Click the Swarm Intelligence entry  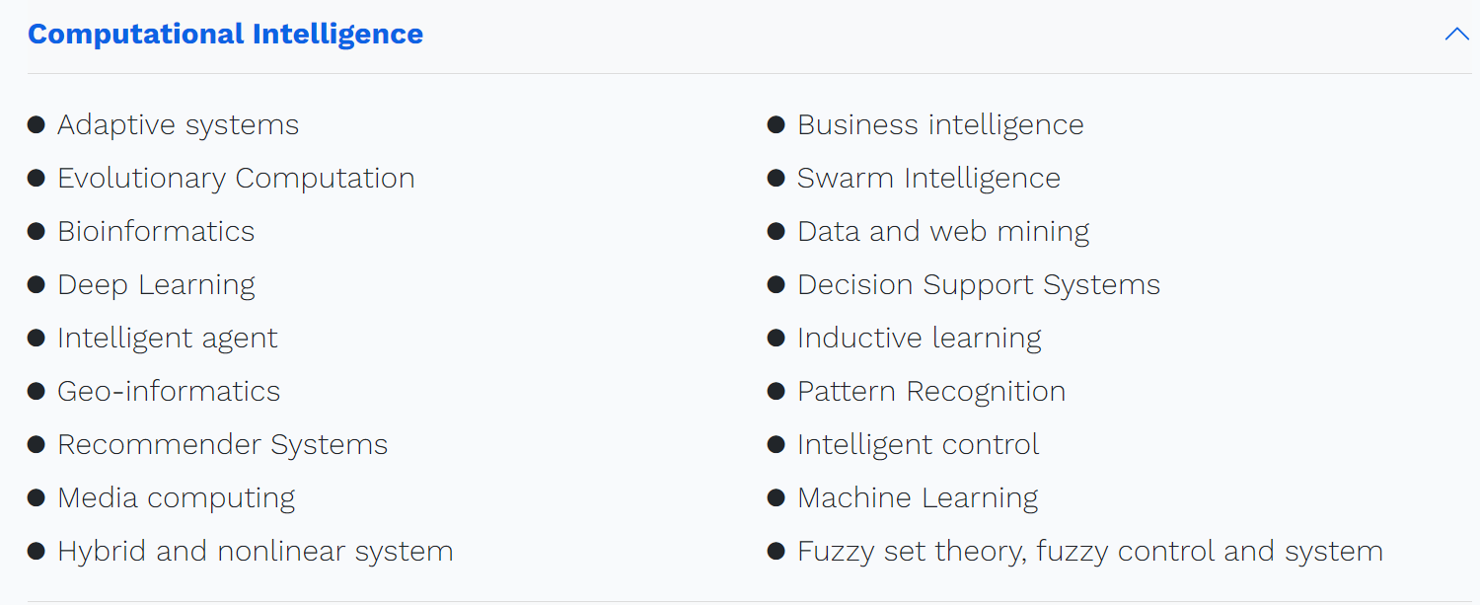pyautogui.click(x=928, y=179)
